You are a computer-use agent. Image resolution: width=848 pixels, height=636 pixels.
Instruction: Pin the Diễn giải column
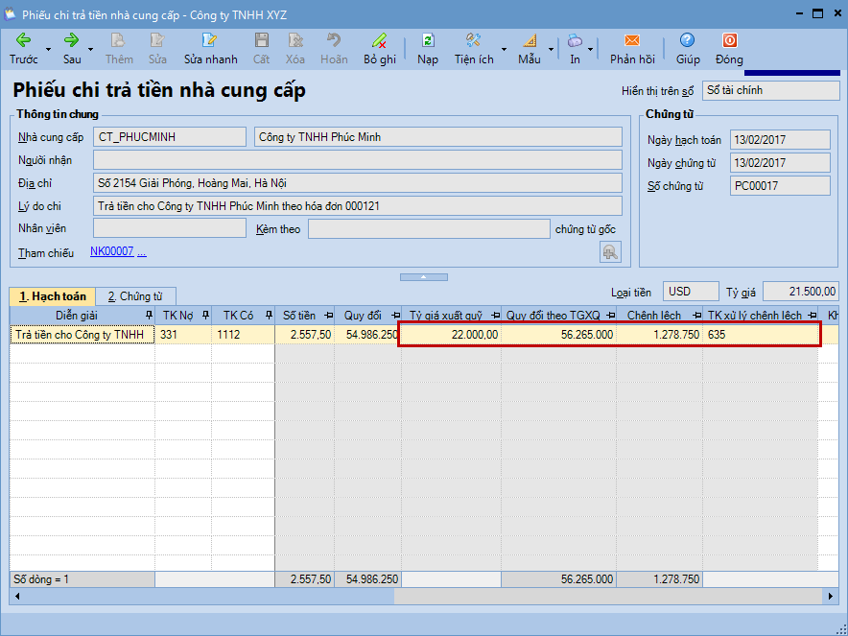click(150, 316)
